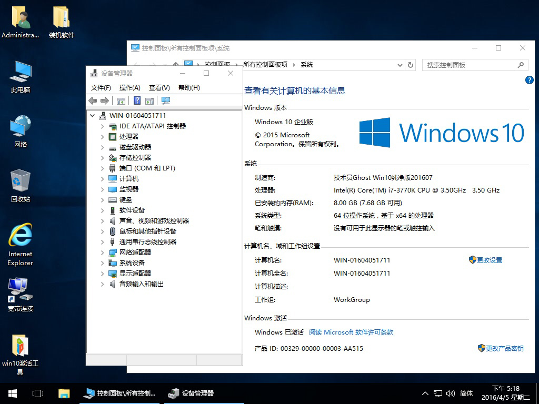Click the processor text Intel(R) Core(TM) i7-3770K
The width and height of the screenshot is (539, 404).
[417, 190]
